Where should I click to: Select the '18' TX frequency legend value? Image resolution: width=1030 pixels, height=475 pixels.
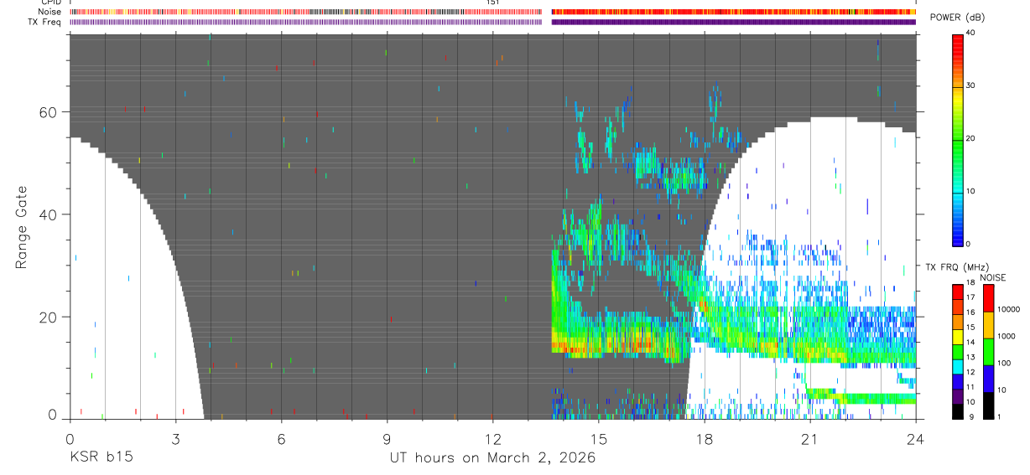click(x=970, y=282)
